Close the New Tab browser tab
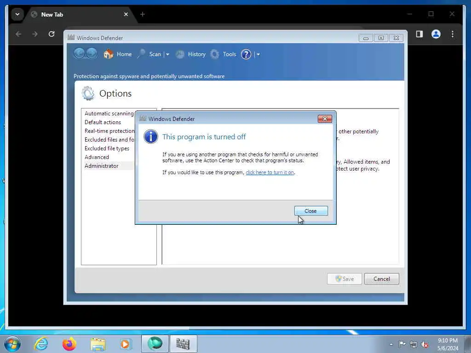 coord(126,14)
